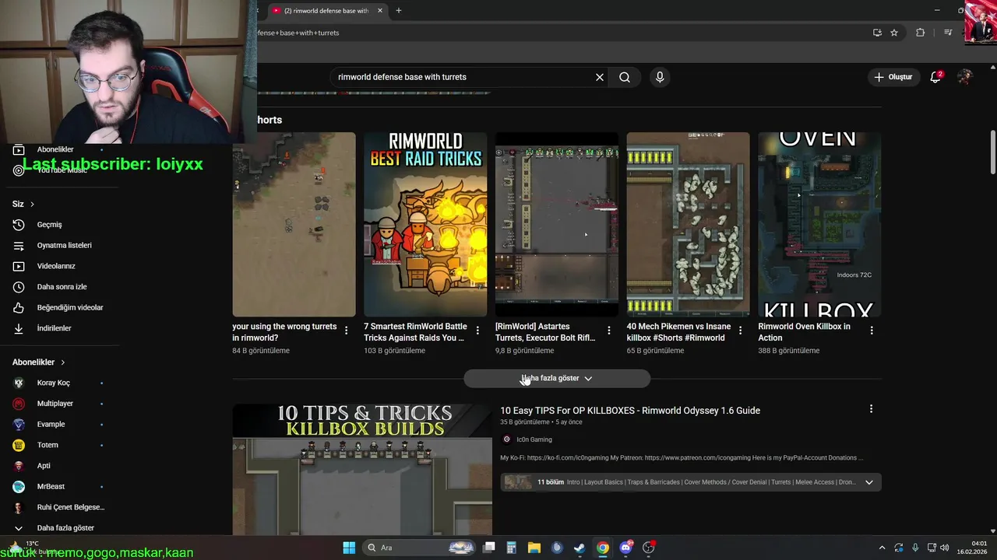Play the 40 Mech Pikemen short thumbnail
This screenshot has height=560, width=997.
point(688,224)
